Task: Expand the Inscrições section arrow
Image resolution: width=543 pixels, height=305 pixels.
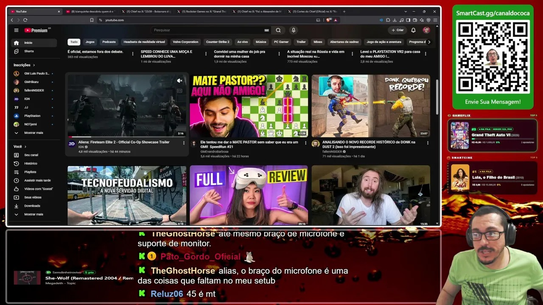Action: tap(34, 65)
